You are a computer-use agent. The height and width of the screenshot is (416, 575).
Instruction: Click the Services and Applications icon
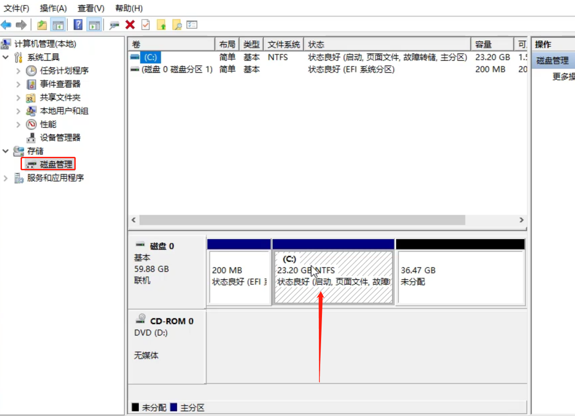[19, 178]
